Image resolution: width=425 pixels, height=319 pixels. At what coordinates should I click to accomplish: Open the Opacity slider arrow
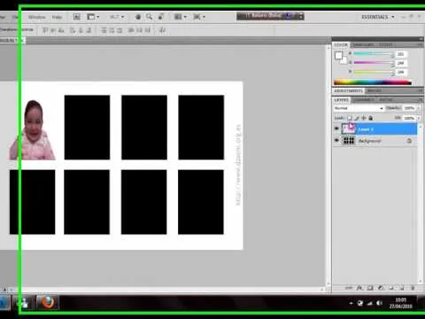click(419, 108)
